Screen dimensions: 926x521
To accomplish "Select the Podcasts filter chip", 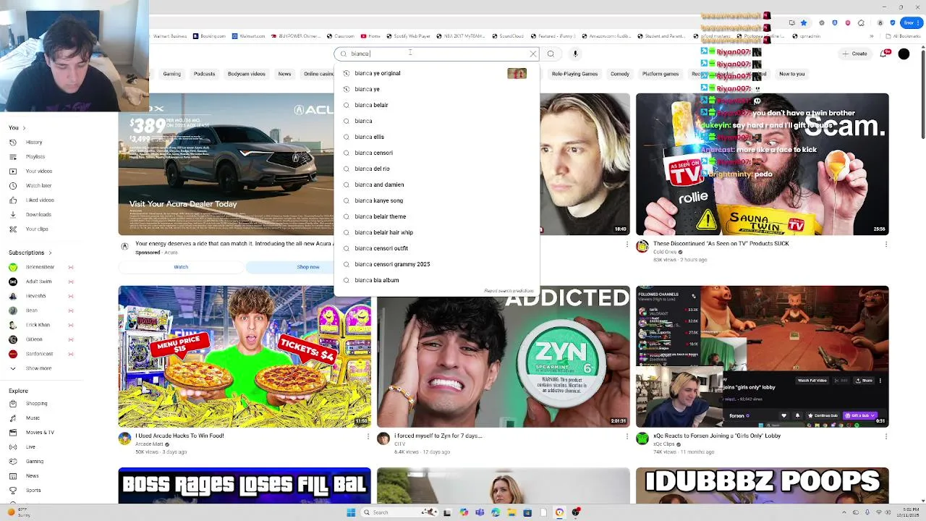I will coord(204,74).
